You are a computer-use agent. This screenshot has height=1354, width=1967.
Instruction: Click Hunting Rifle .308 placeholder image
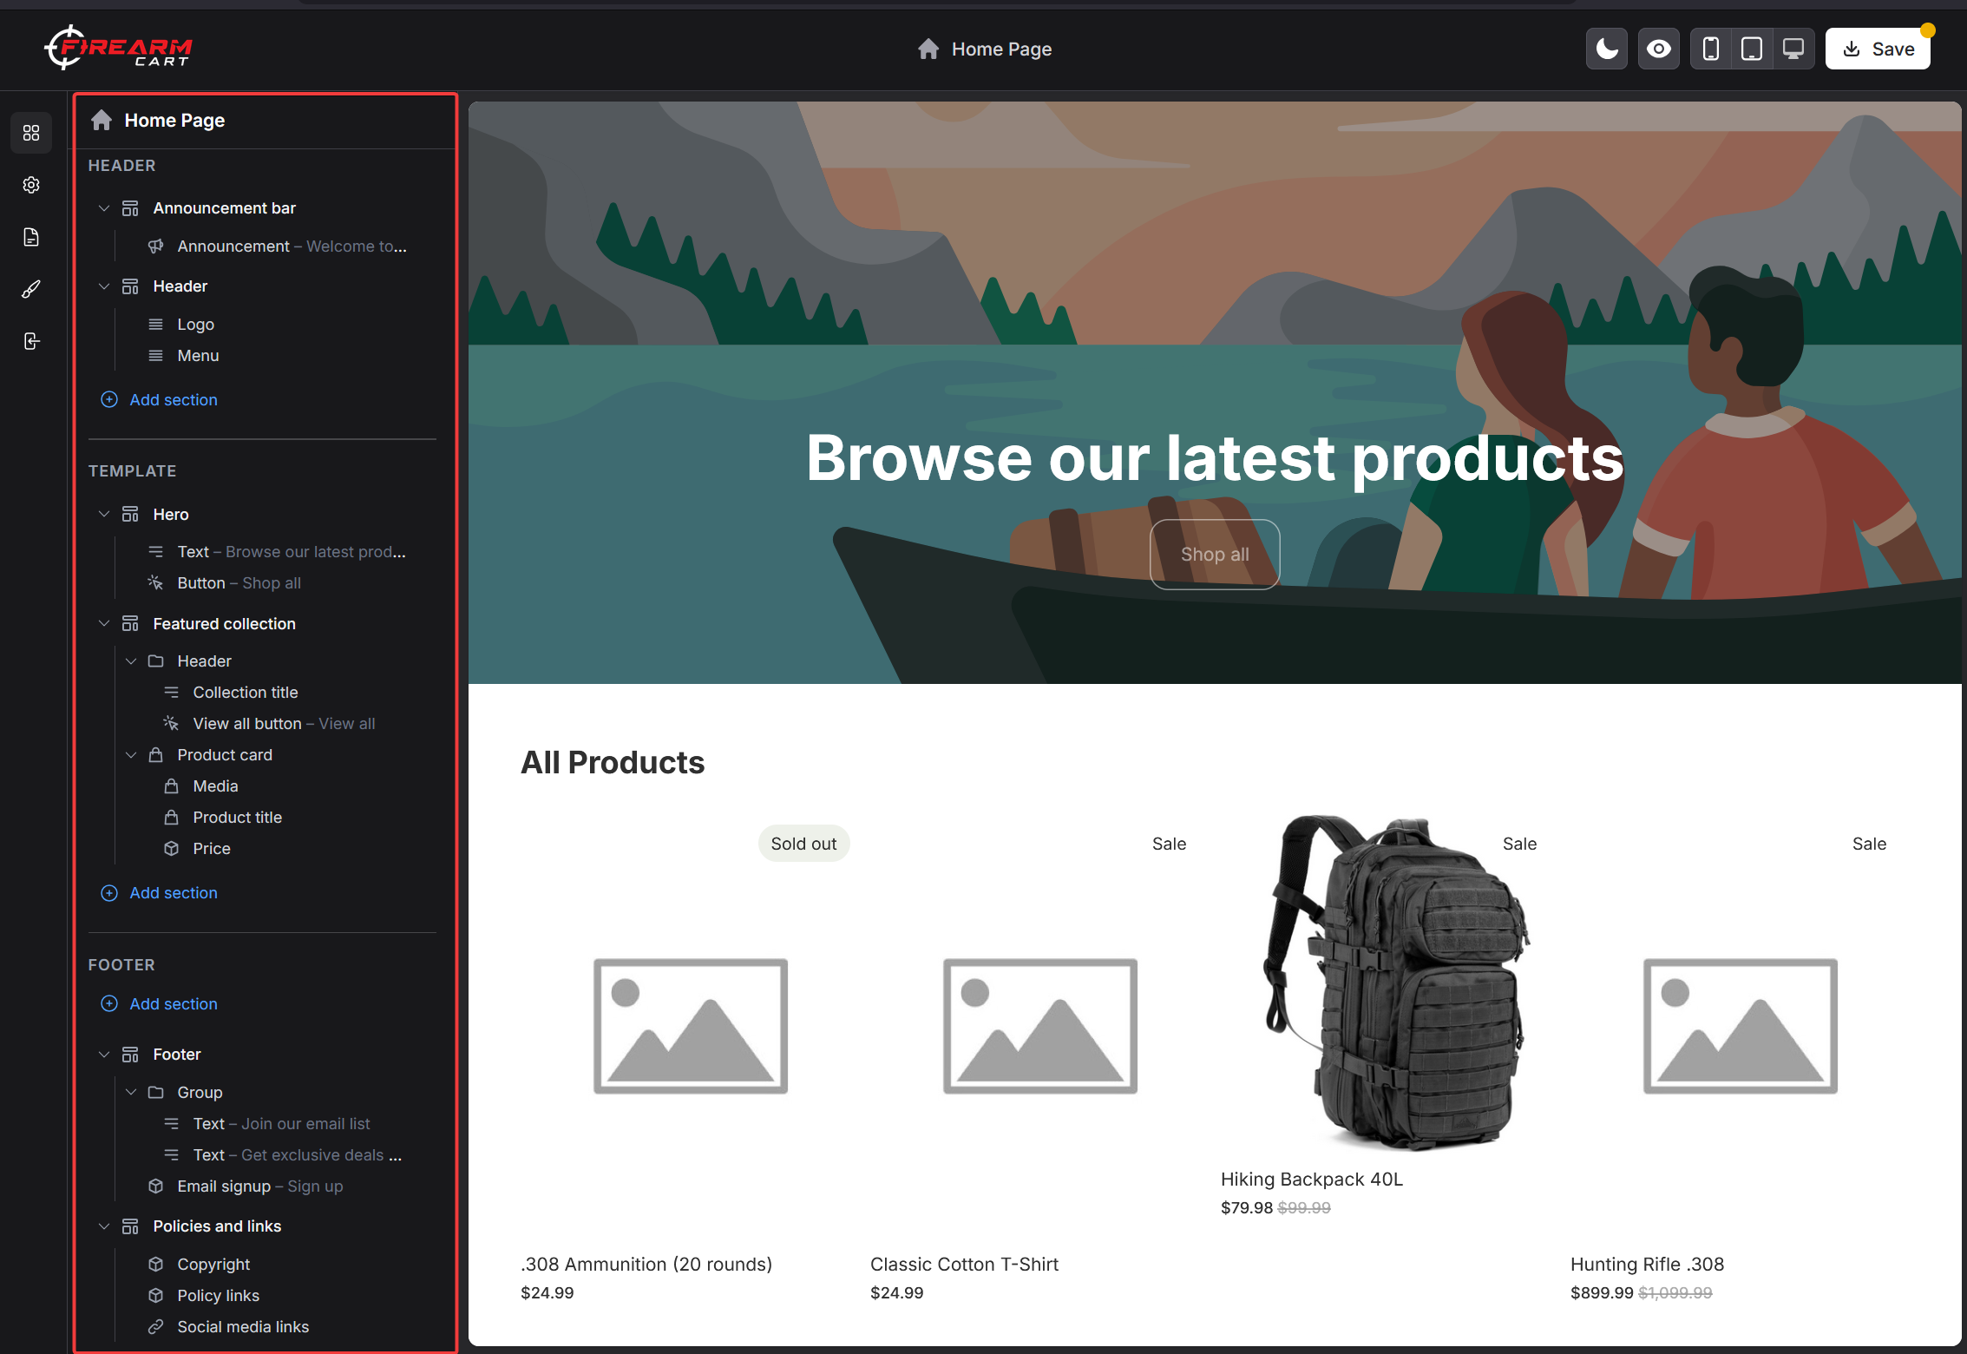(1741, 1026)
